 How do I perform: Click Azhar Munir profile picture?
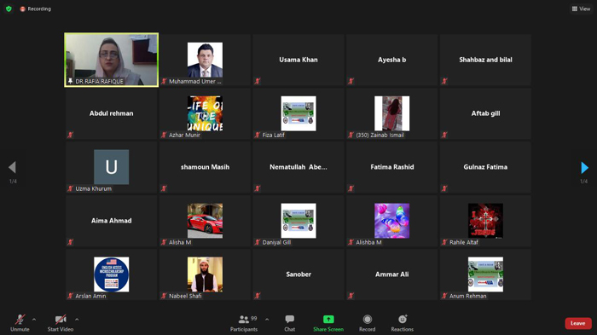[x=205, y=113]
